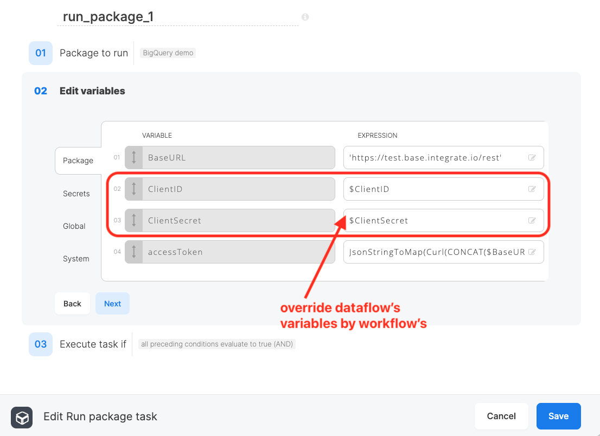This screenshot has height=436, width=600.
Task: Click the reorder handle icon for BaseURL
Action: pos(134,158)
